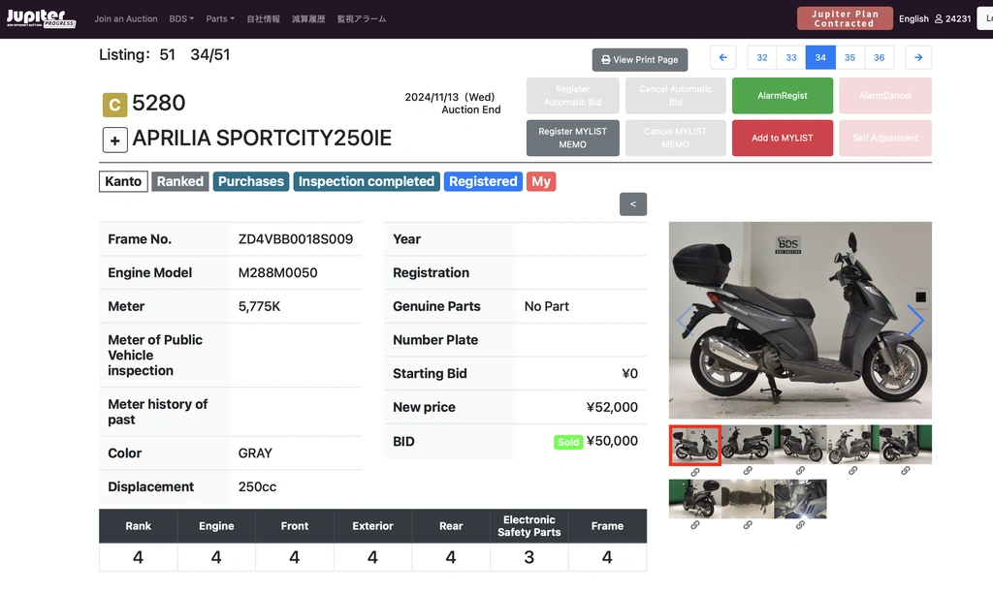Click the blue Registered tag
This screenshot has width=993, height=594.
tap(483, 181)
